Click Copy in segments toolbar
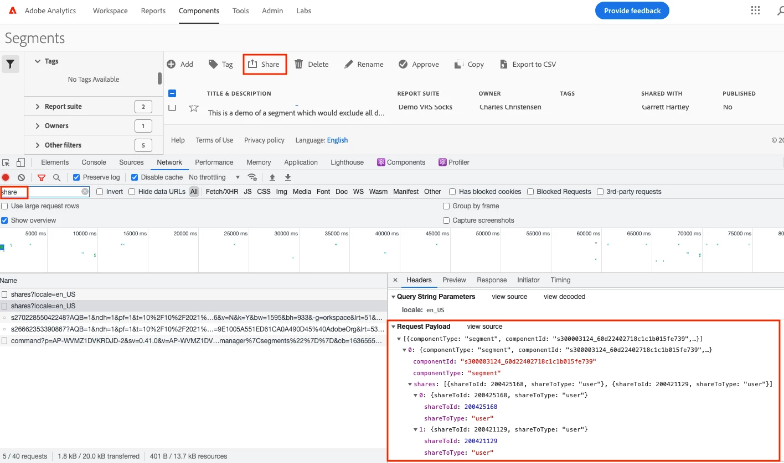The height and width of the screenshot is (463, 784). [x=469, y=64]
